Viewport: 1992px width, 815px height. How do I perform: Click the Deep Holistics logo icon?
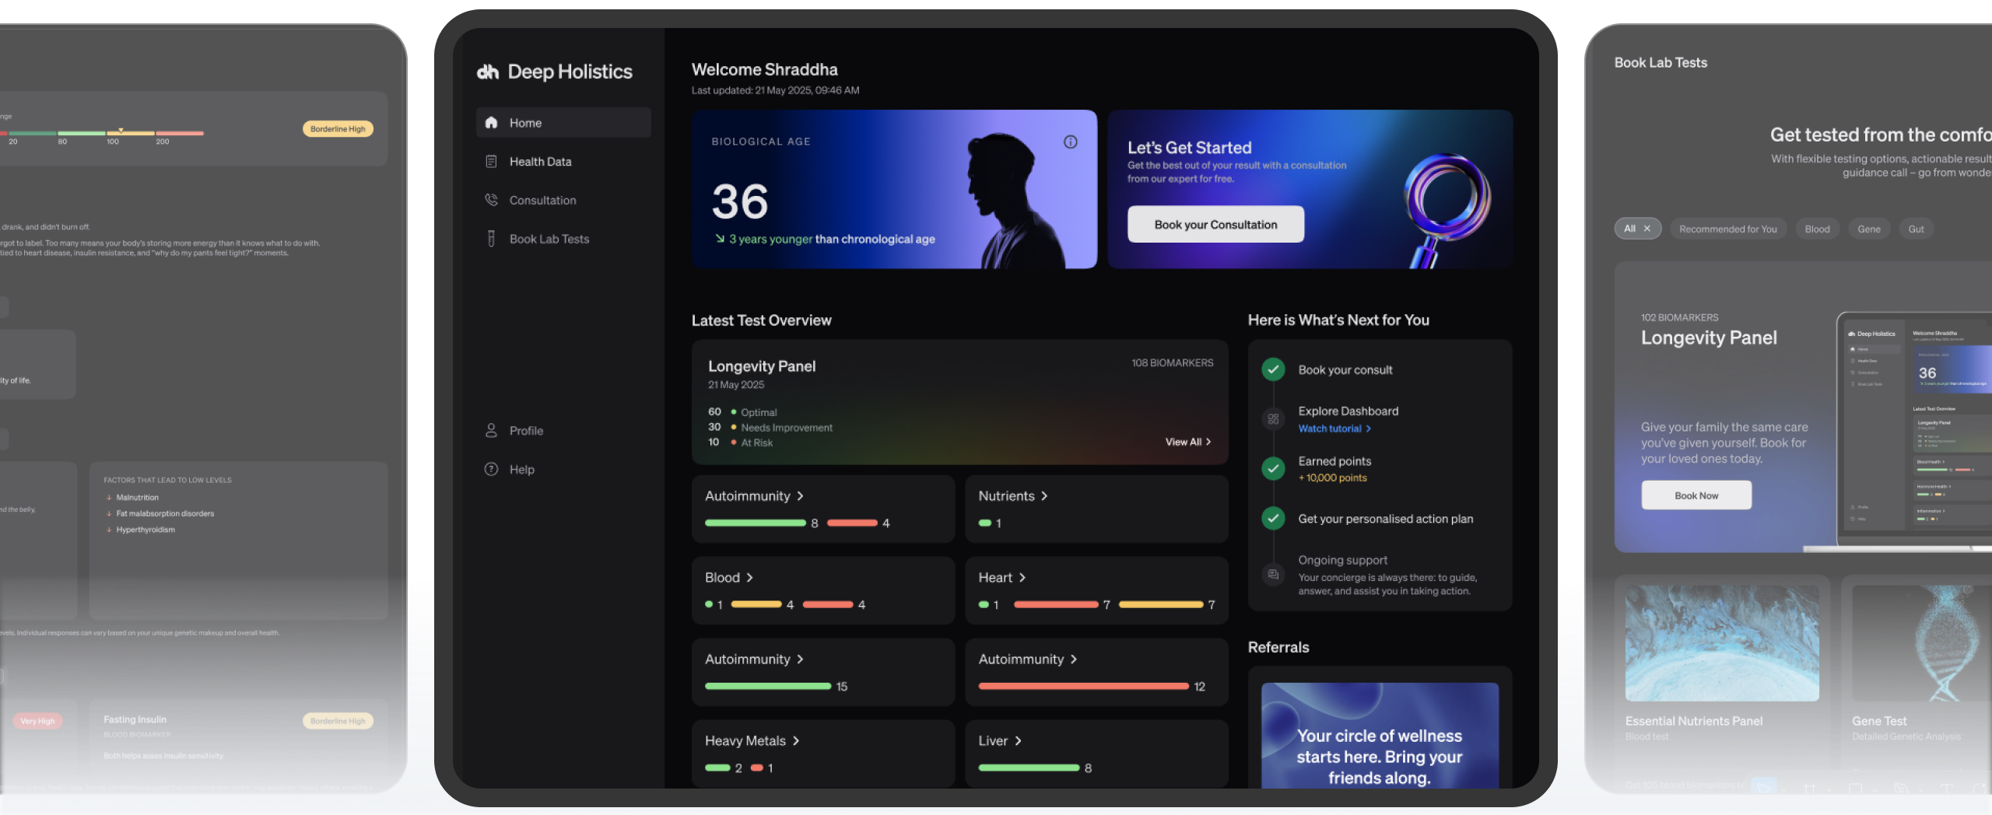(x=488, y=72)
